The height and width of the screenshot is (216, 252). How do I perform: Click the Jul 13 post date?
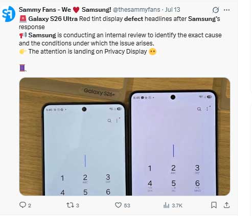pos(172,10)
